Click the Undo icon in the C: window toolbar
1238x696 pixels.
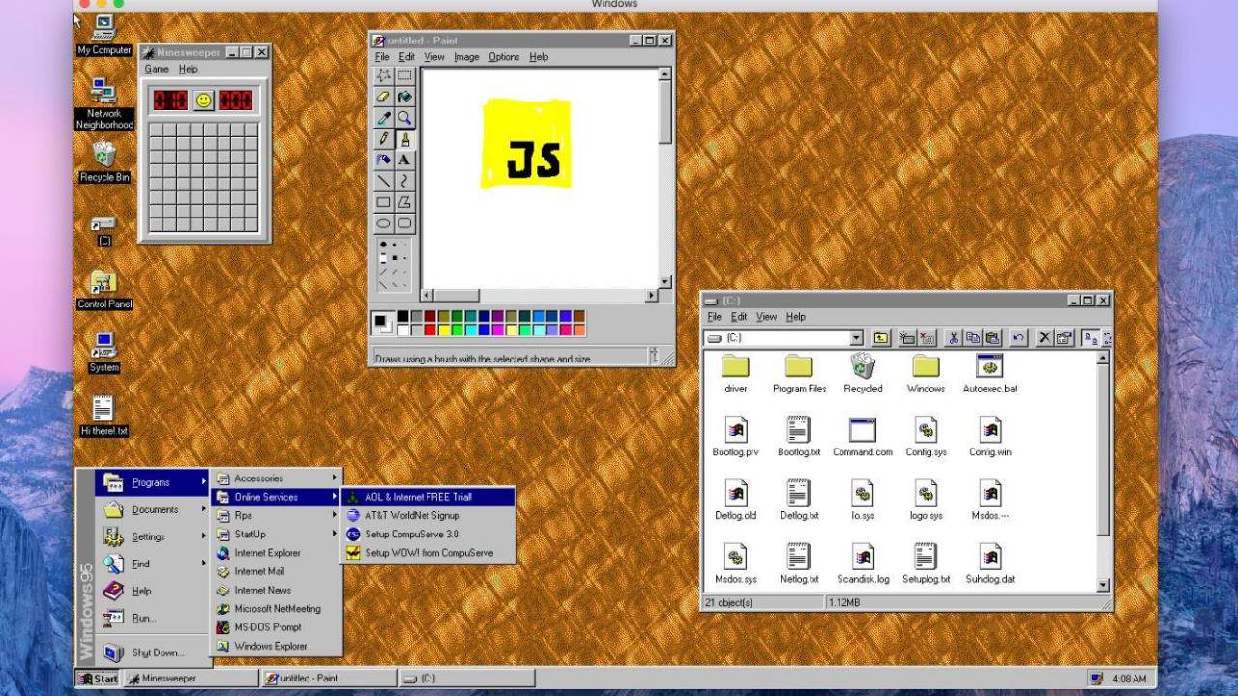coord(1017,337)
